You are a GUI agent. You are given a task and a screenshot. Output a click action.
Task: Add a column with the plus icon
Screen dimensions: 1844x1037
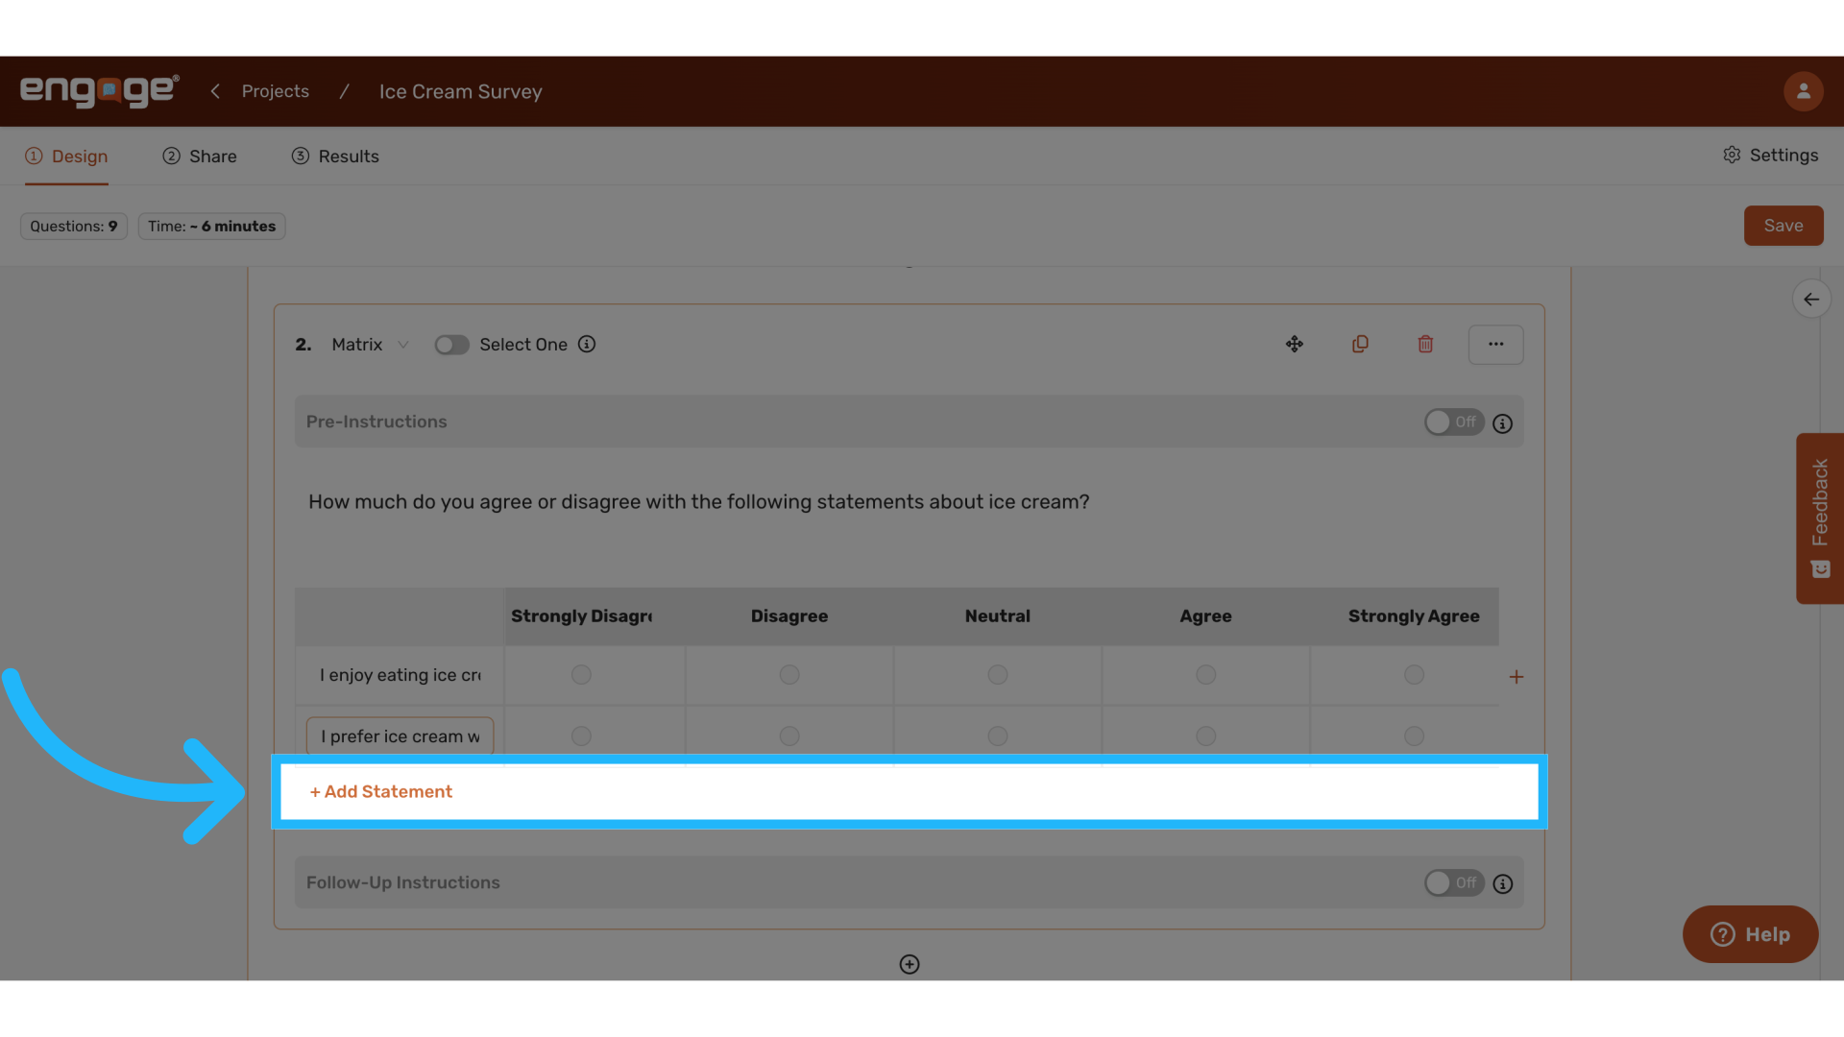click(1516, 677)
